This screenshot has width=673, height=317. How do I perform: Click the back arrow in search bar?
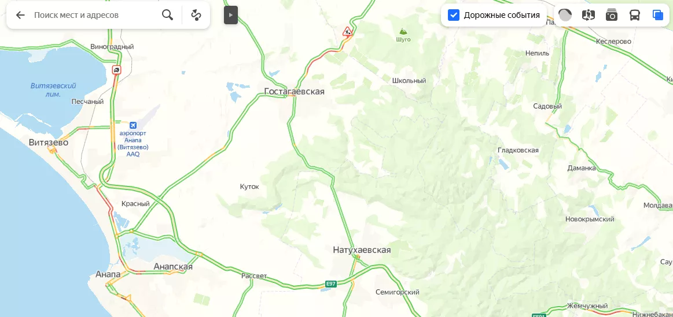pos(20,16)
